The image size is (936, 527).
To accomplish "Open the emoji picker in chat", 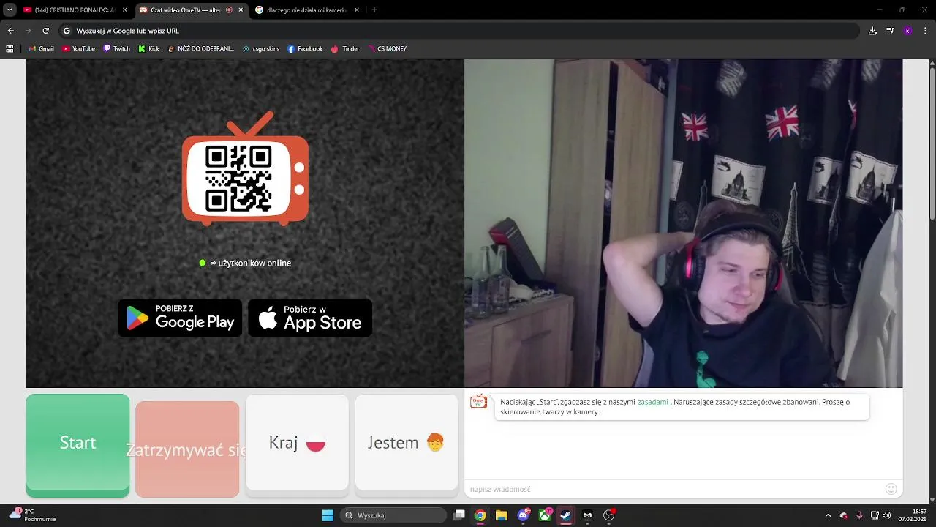I will (x=891, y=489).
